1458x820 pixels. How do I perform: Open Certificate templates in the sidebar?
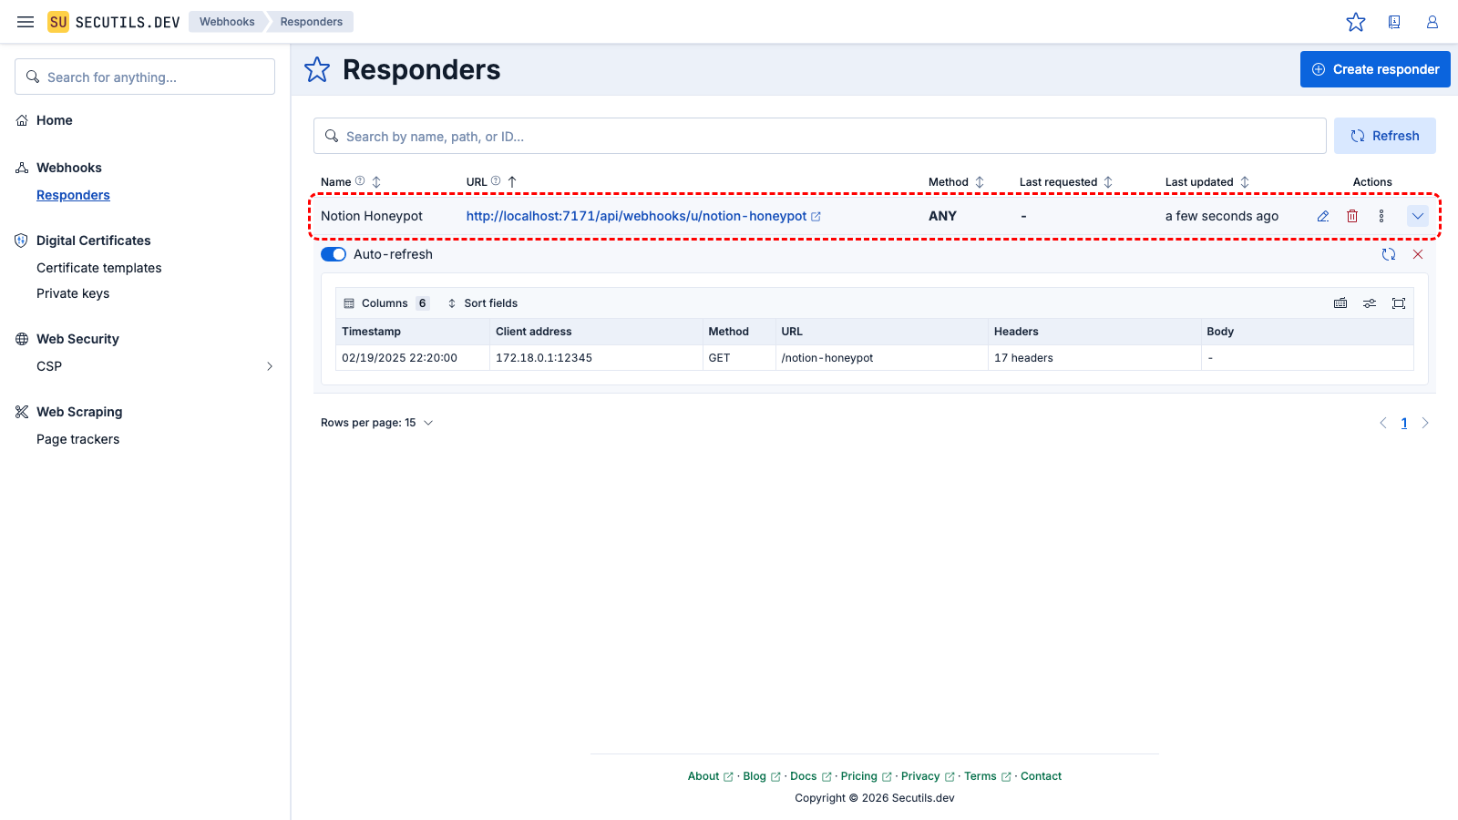98,268
